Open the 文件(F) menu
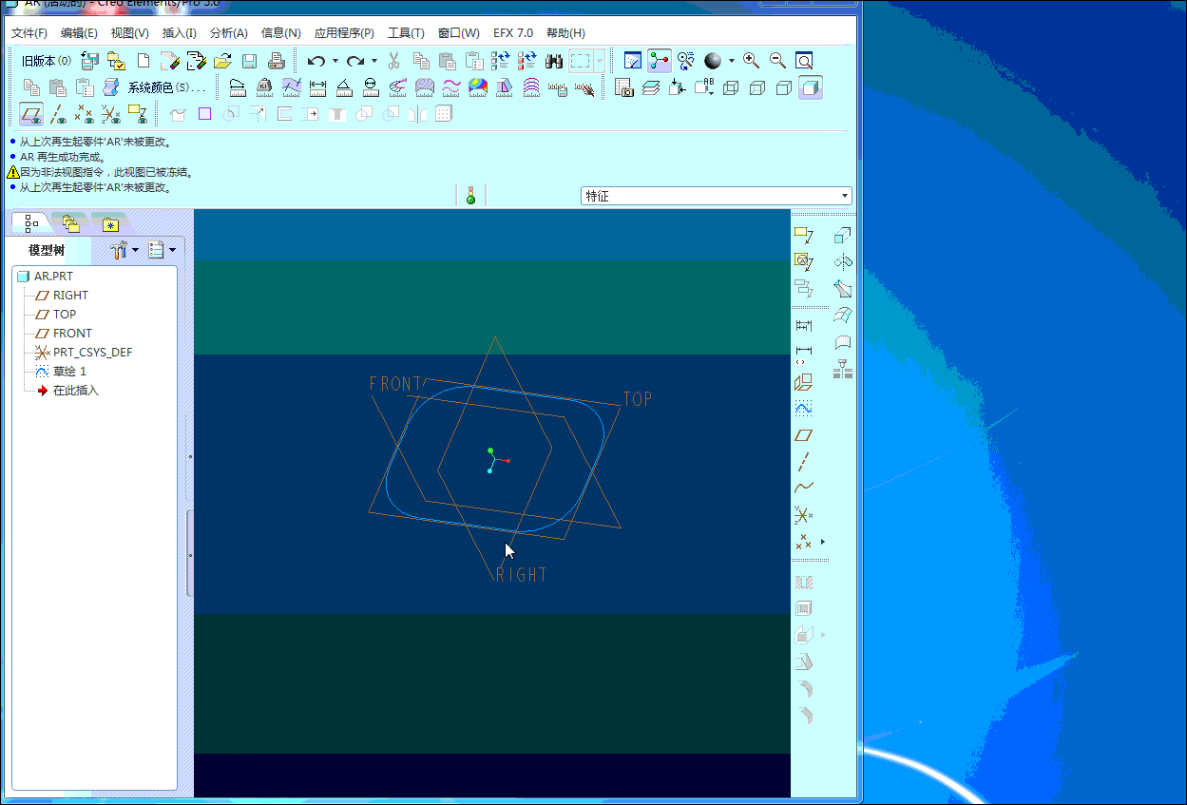1187x805 pixels. (x=29, y=33)
